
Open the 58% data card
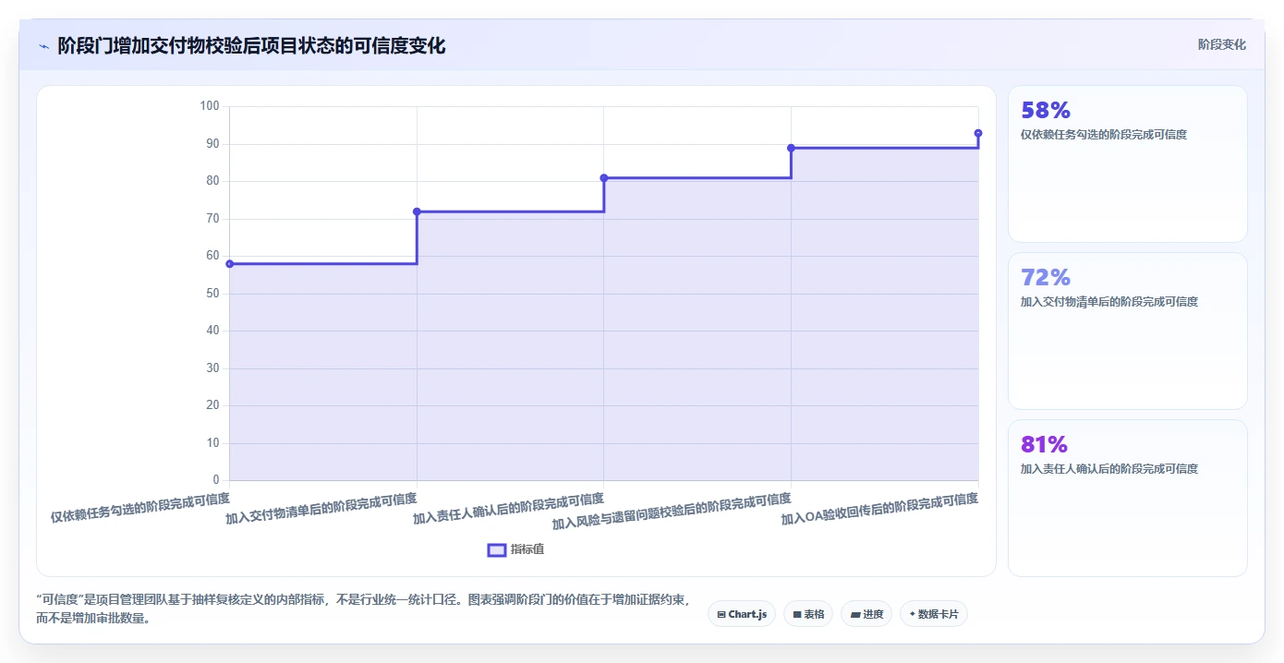click(1127, 163)
